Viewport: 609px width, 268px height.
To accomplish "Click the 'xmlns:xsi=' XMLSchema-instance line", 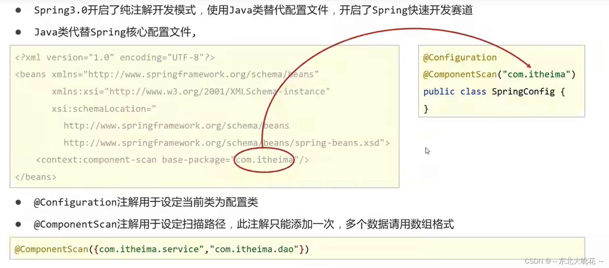I will 191,92.
